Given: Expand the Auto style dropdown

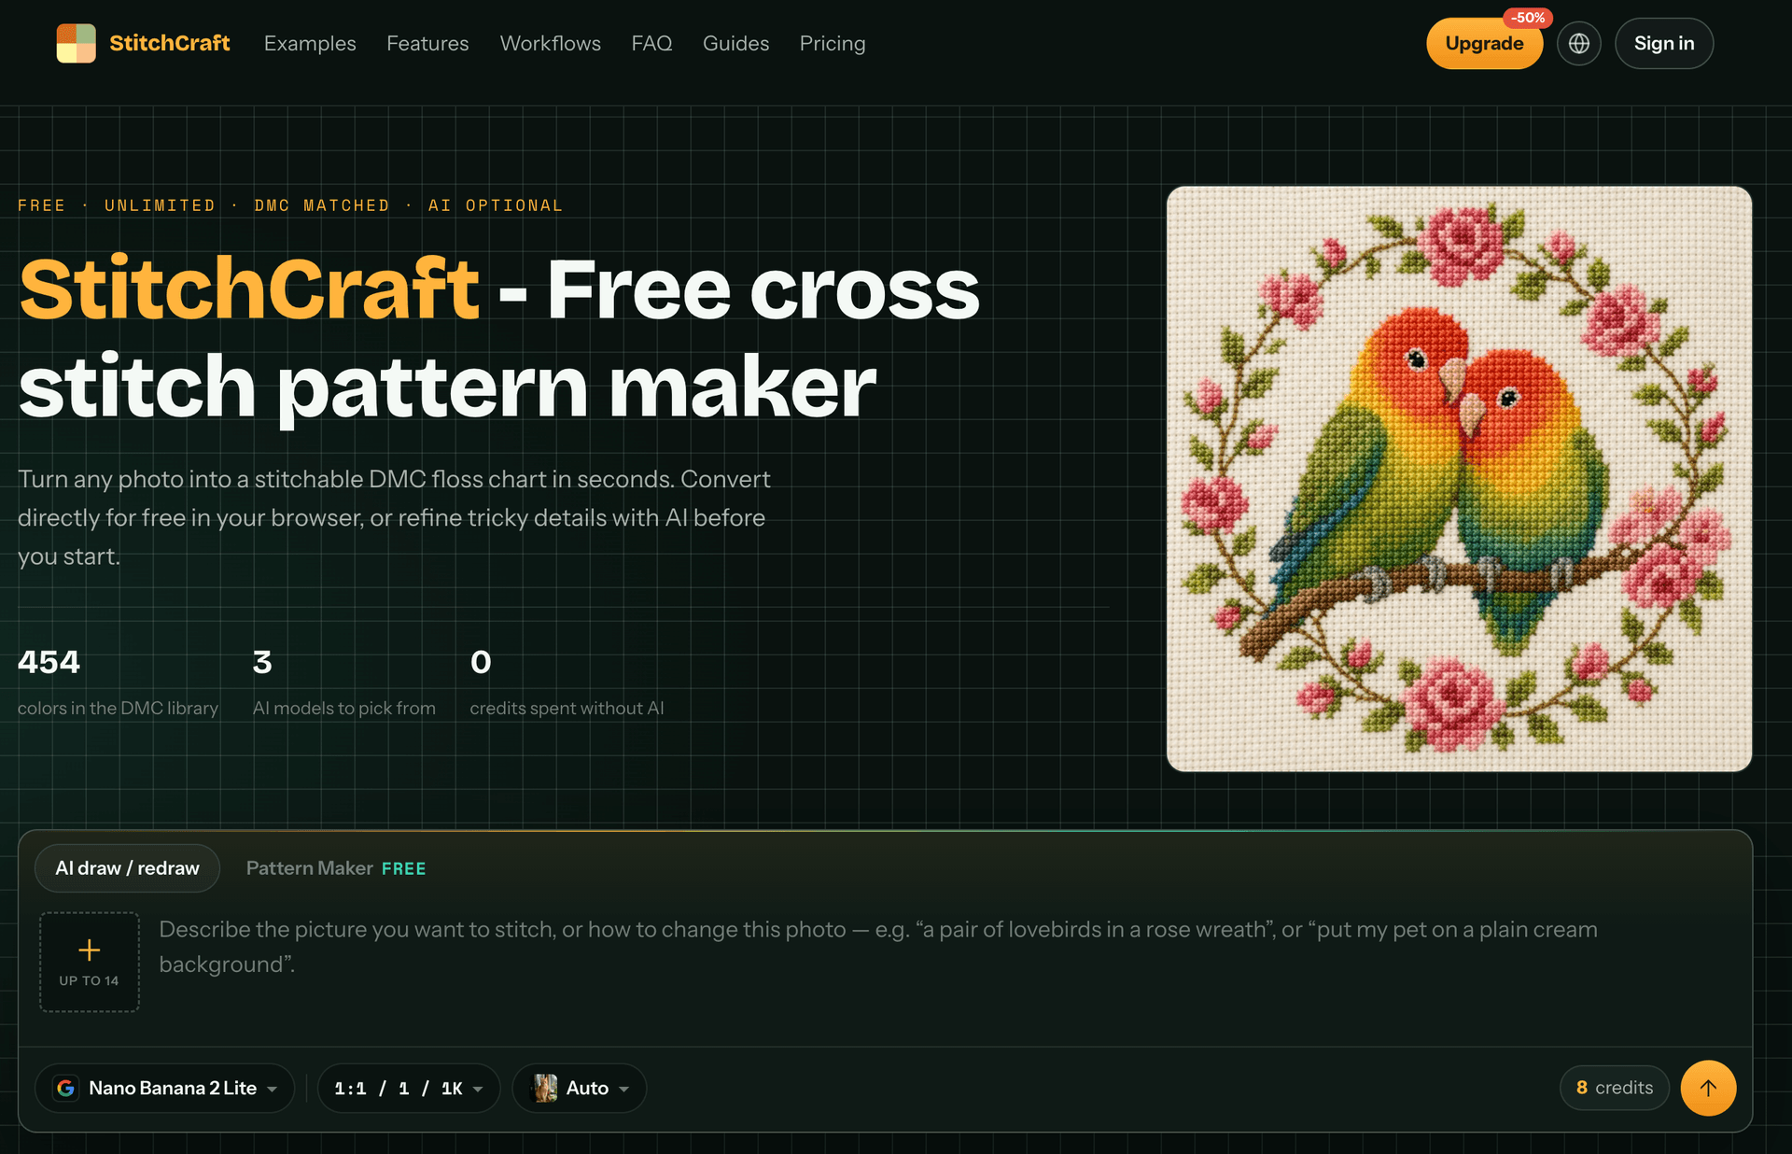Looking at the screenshot, I should [580, 1088].
